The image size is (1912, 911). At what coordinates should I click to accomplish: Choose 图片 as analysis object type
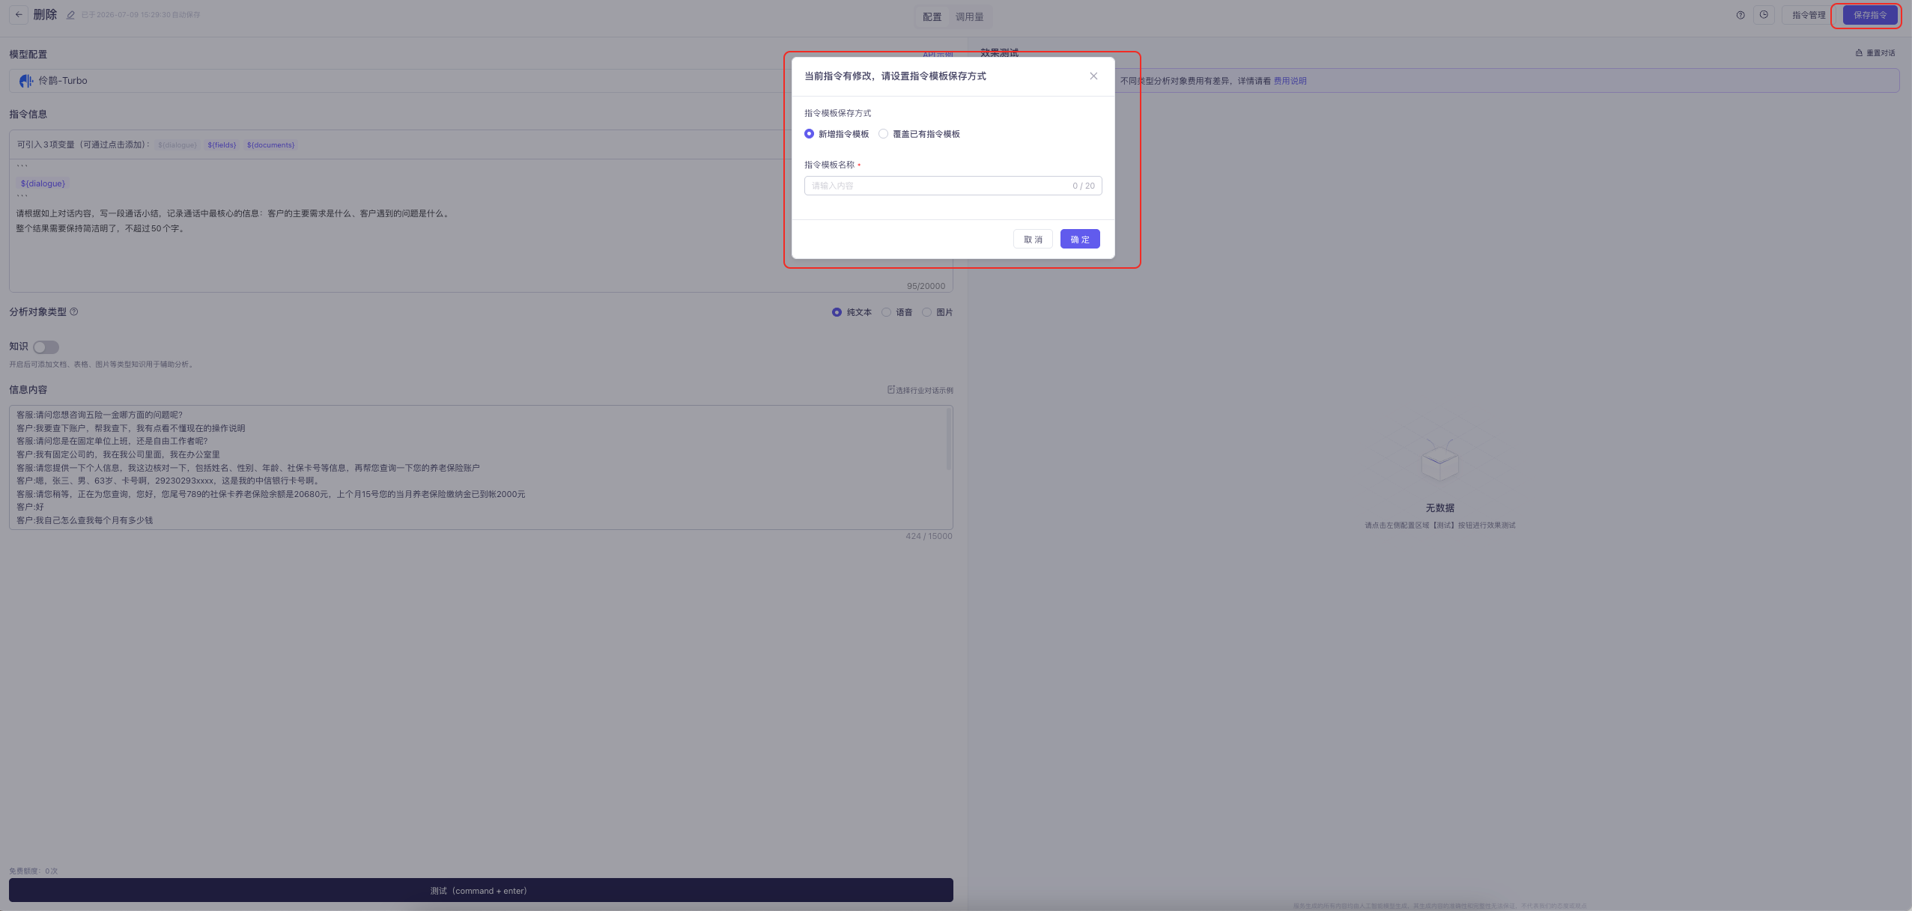pos(926,312)
